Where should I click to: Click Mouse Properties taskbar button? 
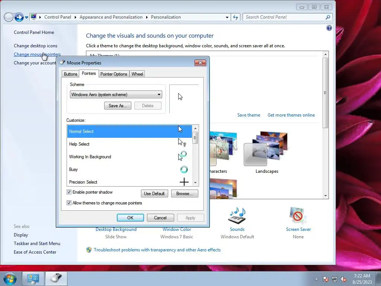pyautogui.click(x=56, y=279)
